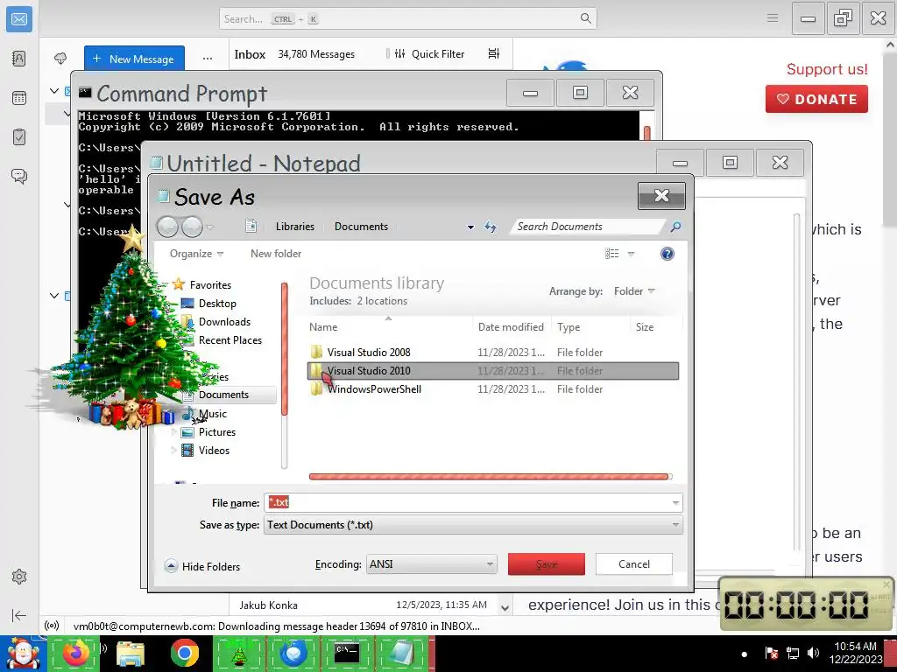The height and width of the screenshot is (672, 897).
Task: Sort by the Date modified column header
Action: coord(511,327)
